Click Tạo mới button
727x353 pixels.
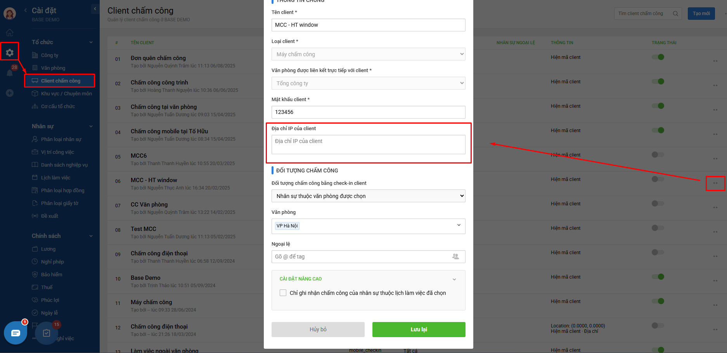701,14
